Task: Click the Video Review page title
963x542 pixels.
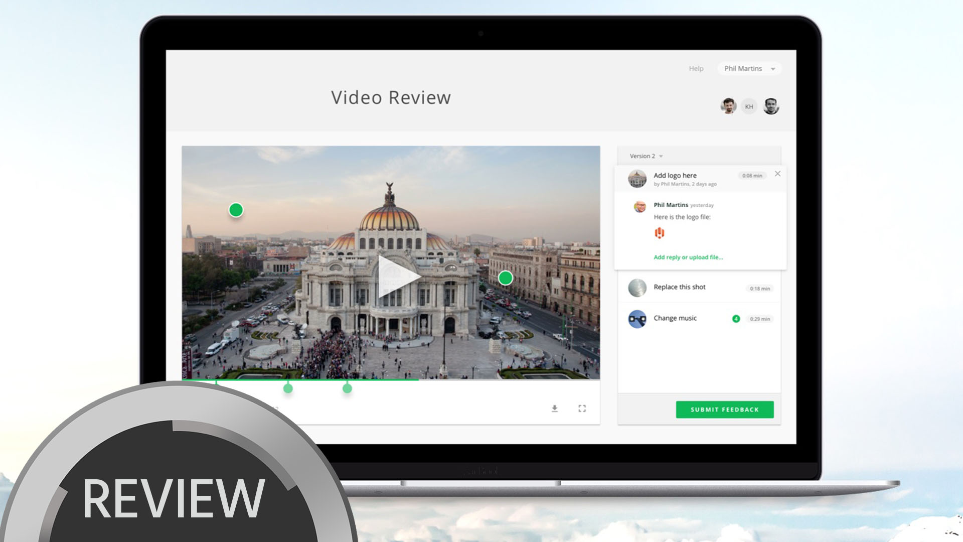Action: (x=391, y=97)
